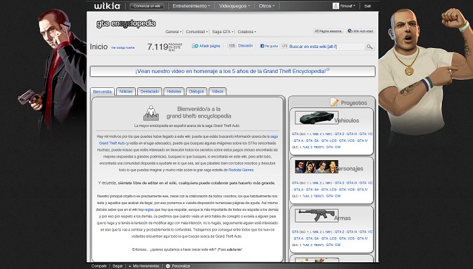Click GTA: CW under Personajes

click(x=333, y=196)
